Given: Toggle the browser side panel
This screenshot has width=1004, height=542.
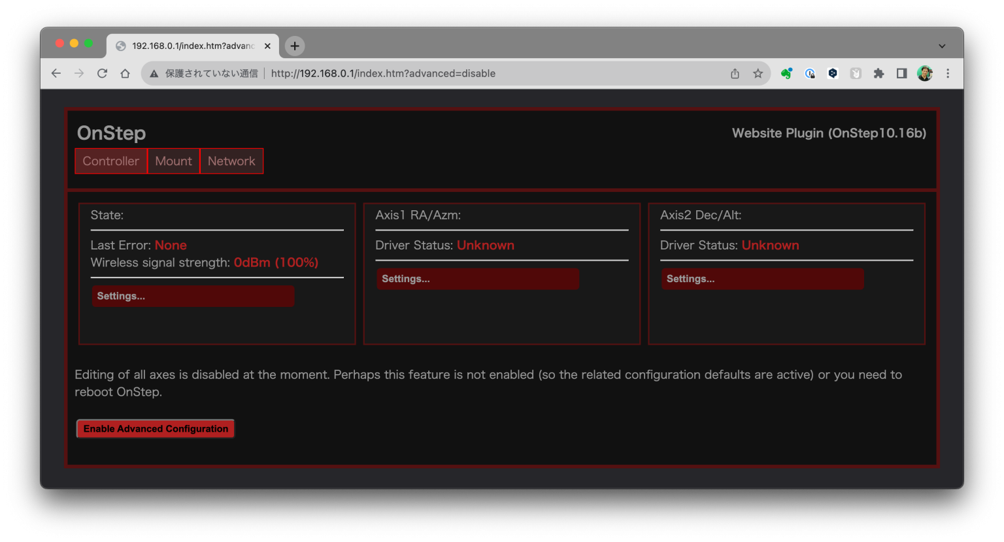Looking at the screenshot, I should [901, 74].
